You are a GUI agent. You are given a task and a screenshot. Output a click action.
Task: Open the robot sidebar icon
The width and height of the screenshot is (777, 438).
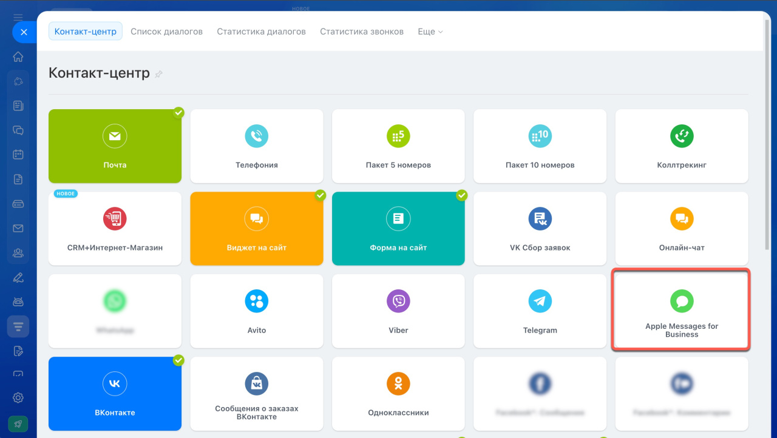point(18,302)
